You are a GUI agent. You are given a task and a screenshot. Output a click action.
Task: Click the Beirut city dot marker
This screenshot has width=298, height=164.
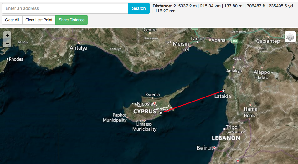tap(214, 147)
